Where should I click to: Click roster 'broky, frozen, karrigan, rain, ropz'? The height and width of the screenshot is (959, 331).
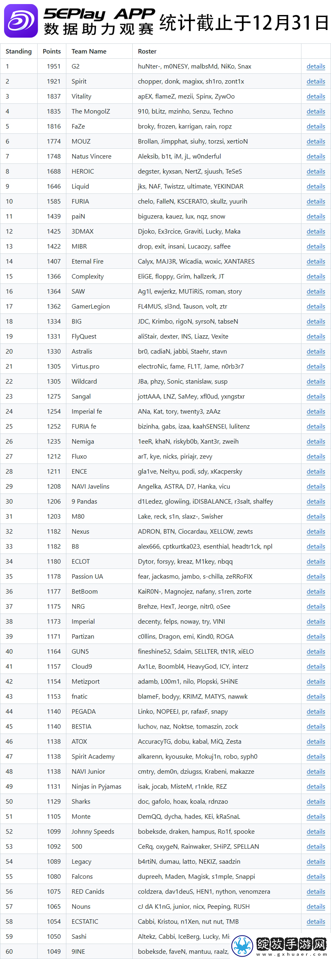pyautogui.click(x=185, y=127)
